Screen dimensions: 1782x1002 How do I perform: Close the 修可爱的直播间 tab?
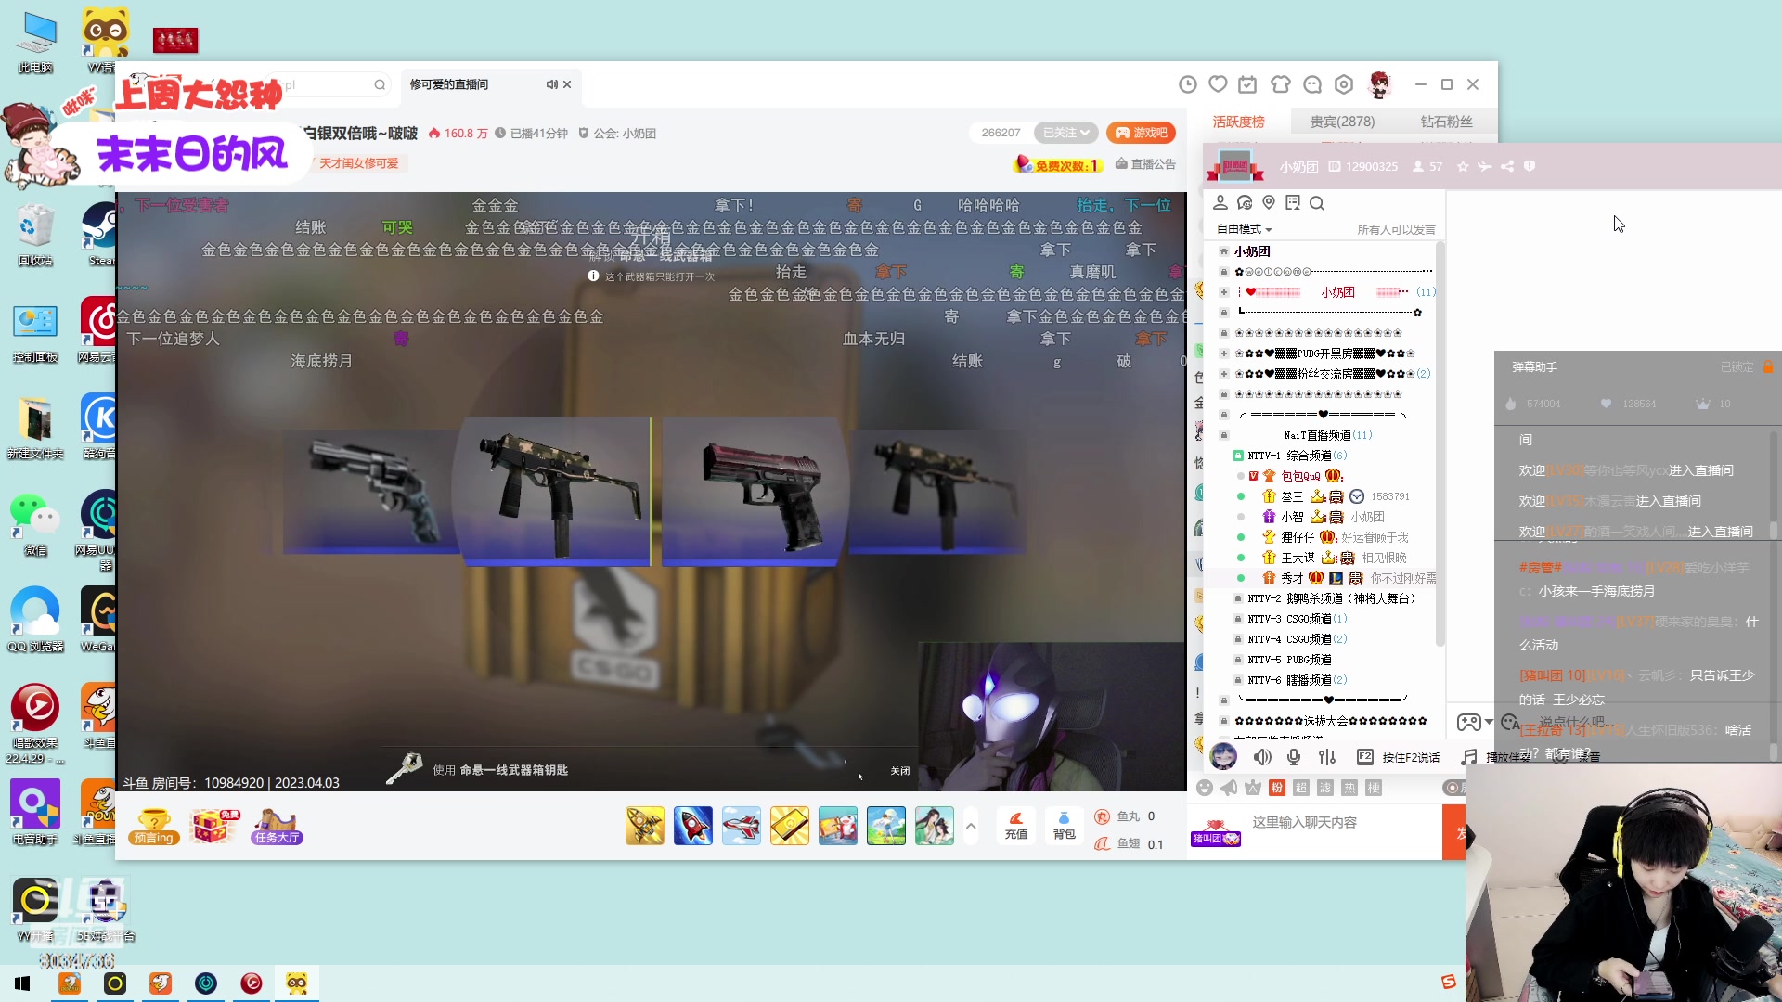(567, 84)
